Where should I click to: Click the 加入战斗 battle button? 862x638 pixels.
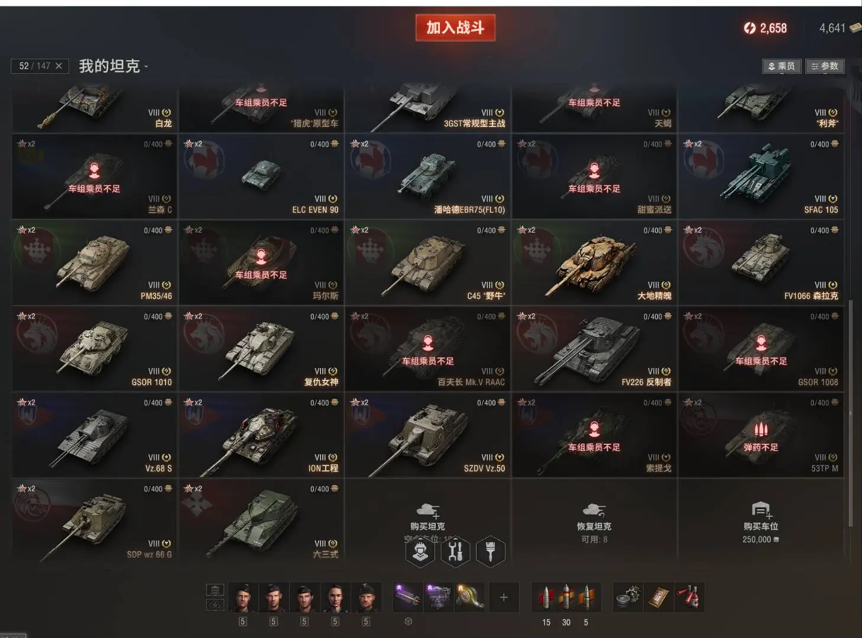click(455, 28)
